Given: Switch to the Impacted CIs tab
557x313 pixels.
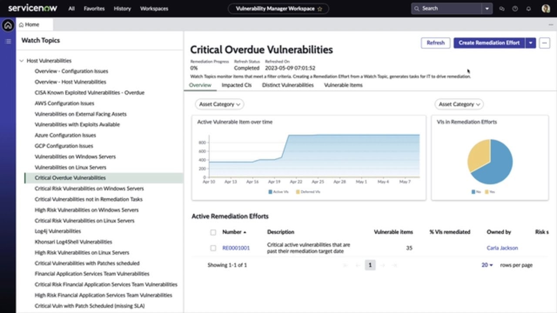Looking at the screenshot, I should (x=237, y=85).
